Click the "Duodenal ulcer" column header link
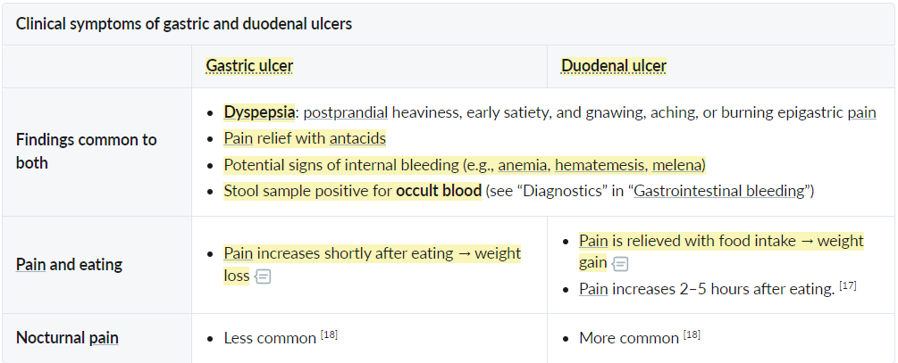Image resolution: width=898 pixels, height=363 pixels. click(x=614, y=66)
